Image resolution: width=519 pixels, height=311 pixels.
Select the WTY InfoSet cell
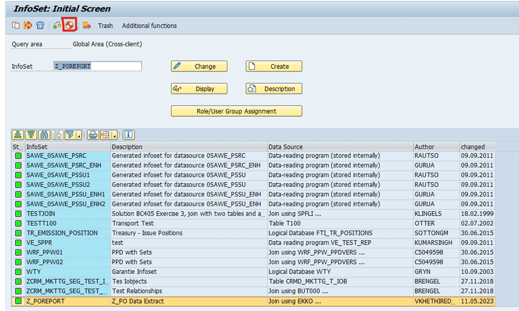[68, 272]
